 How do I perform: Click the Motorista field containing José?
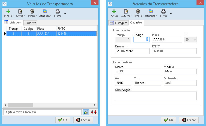tap(180, 83)
